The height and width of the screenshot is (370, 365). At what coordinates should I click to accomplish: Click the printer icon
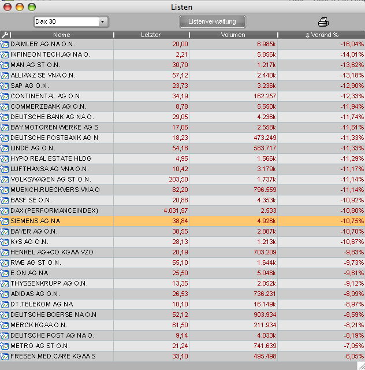pos(323,22)
